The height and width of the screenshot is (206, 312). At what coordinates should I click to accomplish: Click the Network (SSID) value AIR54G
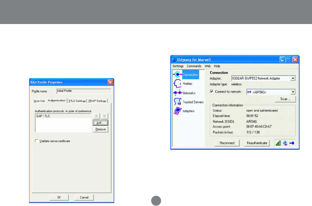[x=251, y=121]
